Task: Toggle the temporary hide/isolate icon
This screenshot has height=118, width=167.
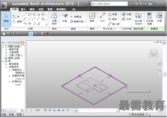Action: pos(68,110)
